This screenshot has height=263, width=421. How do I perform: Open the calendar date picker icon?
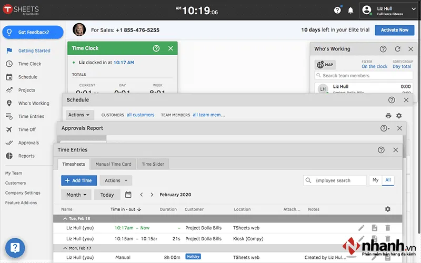[x=128, y=195]
